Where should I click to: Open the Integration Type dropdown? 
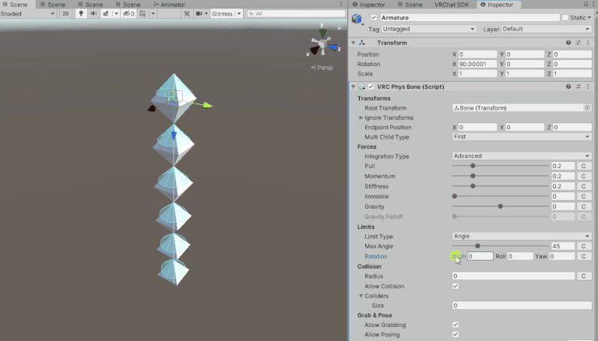coord(521,156)
